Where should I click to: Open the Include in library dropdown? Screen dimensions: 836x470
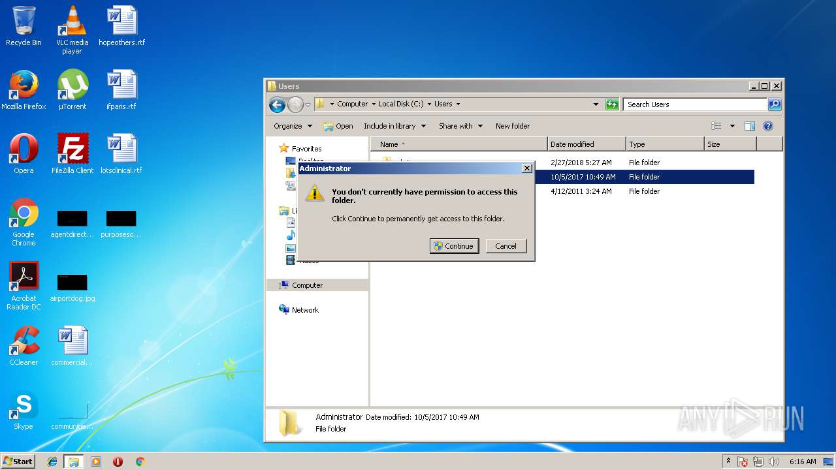(394, 126)
